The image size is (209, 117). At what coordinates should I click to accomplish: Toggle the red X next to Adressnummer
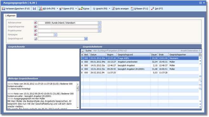(35, 22)
